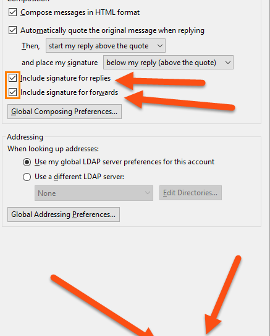Disable the Include signature for replies checkbox
Screen dimensions: 270x336
12,78
